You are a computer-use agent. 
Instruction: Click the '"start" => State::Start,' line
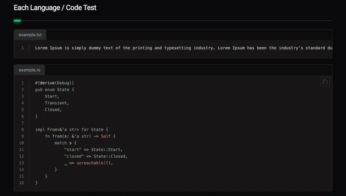93,150
